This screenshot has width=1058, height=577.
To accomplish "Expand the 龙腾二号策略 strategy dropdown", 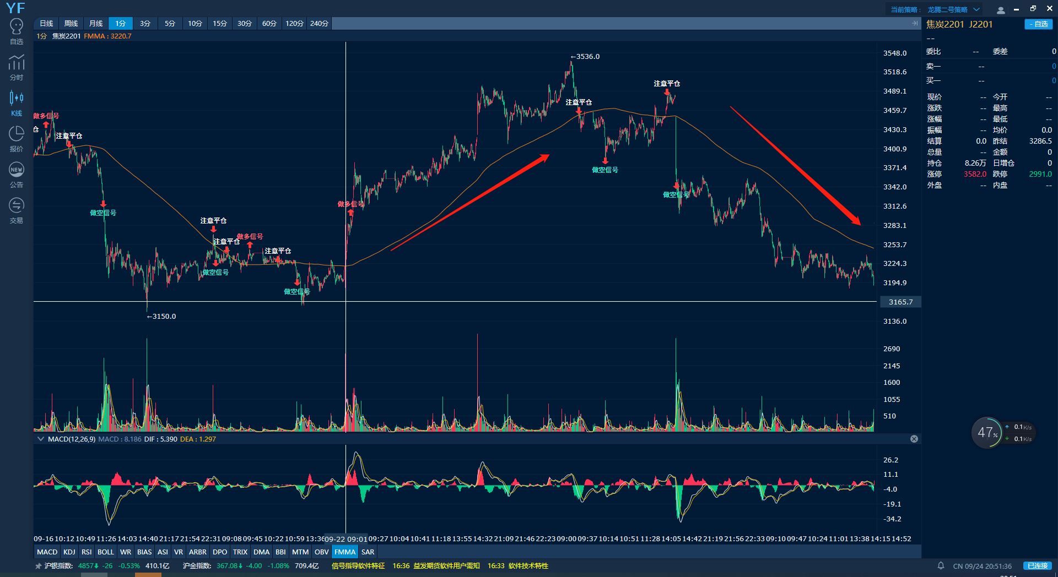I will [976, 9].
